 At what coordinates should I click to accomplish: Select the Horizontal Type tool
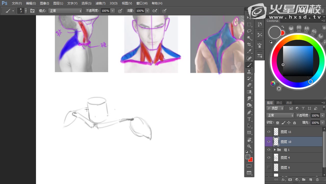coord(249,119)
